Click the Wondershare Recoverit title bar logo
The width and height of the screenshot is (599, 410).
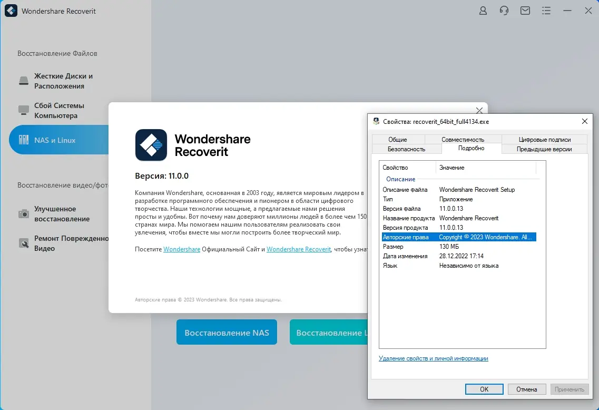point(11,11)
